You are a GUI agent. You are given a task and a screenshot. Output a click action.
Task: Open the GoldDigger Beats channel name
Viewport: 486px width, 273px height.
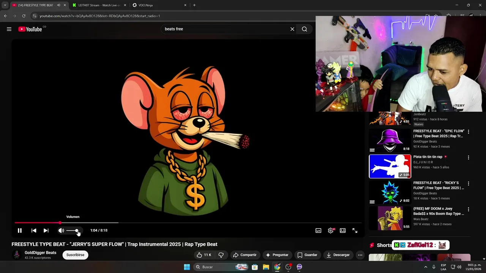[40, 253]
